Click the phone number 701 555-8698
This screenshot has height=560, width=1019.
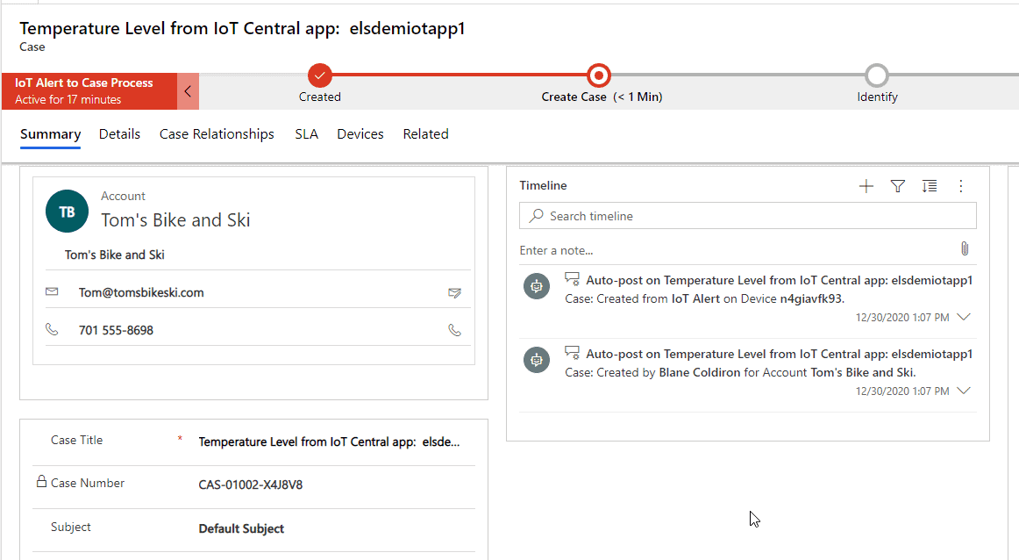116,330
